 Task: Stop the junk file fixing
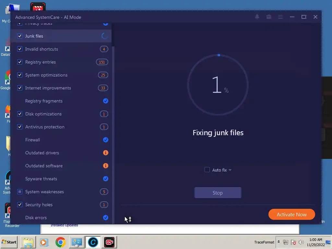click(218, 193)
